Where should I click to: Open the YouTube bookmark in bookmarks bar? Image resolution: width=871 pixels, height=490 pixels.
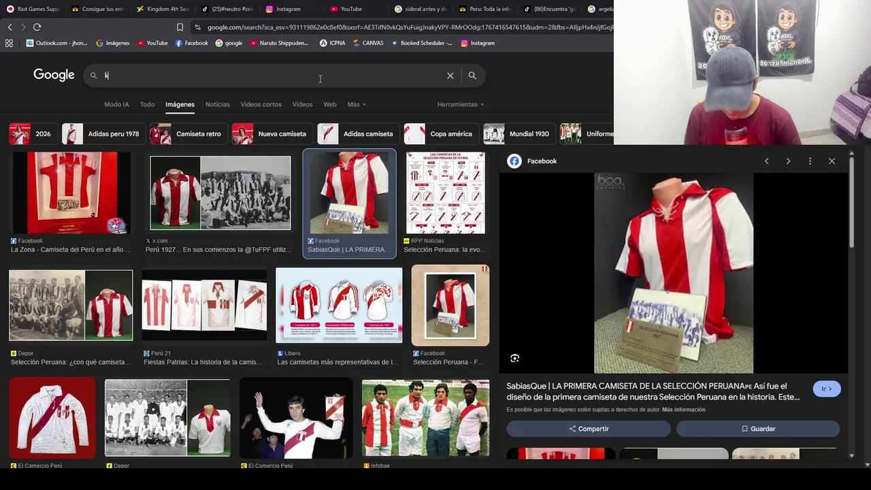152,43
